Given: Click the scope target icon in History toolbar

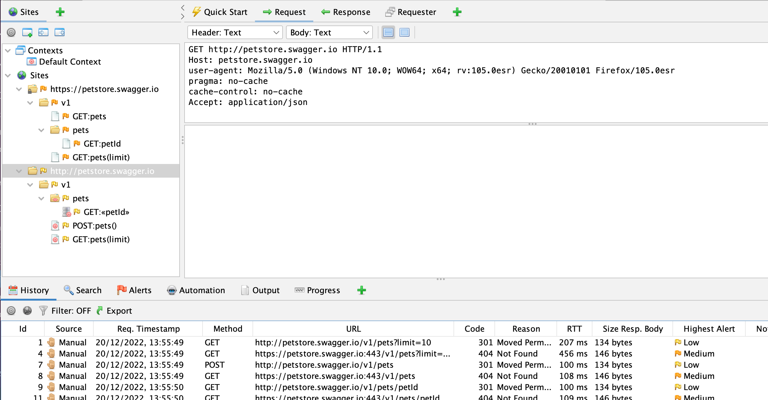Looking at the screenshot, I should click(x=11, y=311).
